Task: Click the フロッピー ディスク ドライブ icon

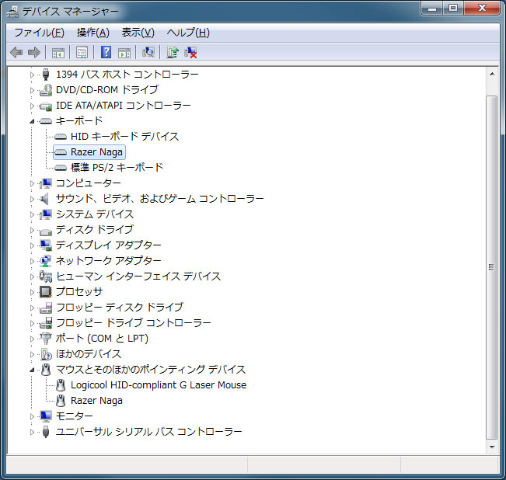Action: [x=46, y=308]
